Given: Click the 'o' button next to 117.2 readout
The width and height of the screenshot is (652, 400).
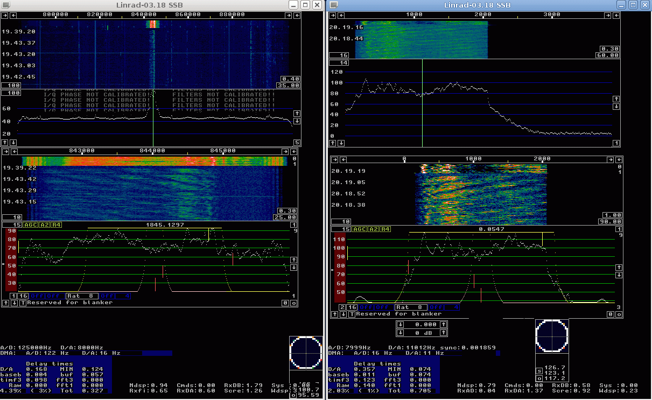Looking at the screenshot, I should pyautogui.click(x=539, y=378).
